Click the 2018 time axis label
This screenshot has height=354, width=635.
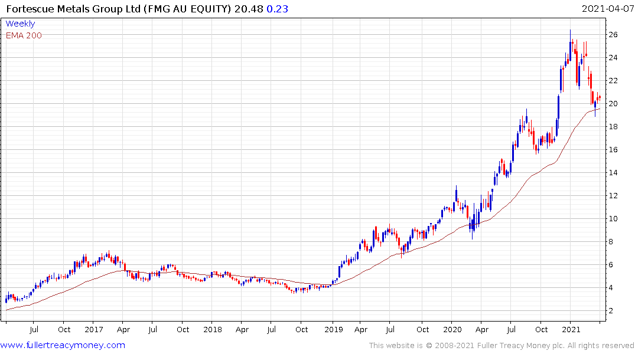point(213,330)
